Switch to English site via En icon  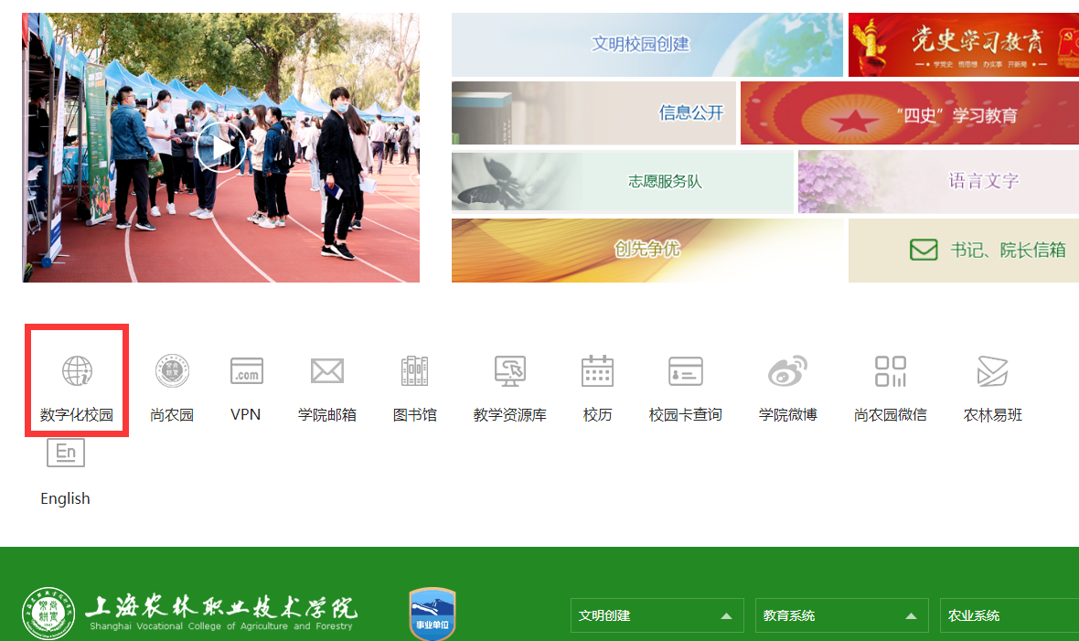point(65,454)
